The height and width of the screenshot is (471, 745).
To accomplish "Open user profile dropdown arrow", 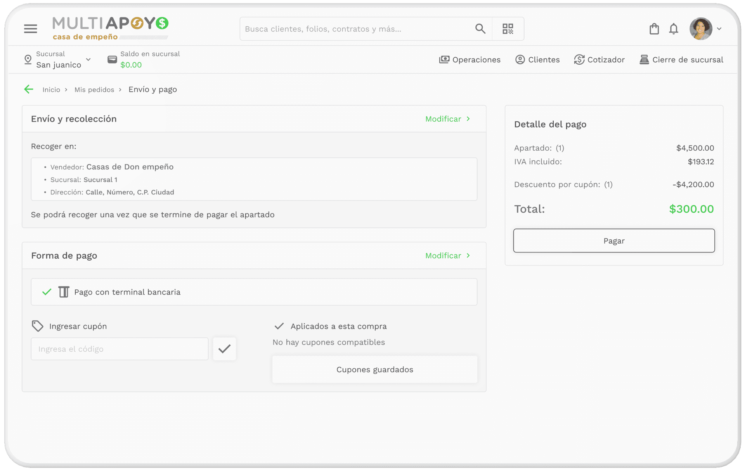I will point(719,29).
